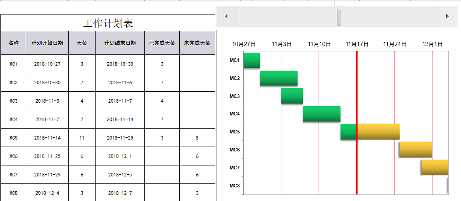Click MC5 green completed bar segment
Viewport: 461px width, 201px height.
(348, 132)
